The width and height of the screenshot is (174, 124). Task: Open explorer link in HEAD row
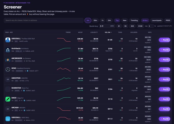pos(148,72)
